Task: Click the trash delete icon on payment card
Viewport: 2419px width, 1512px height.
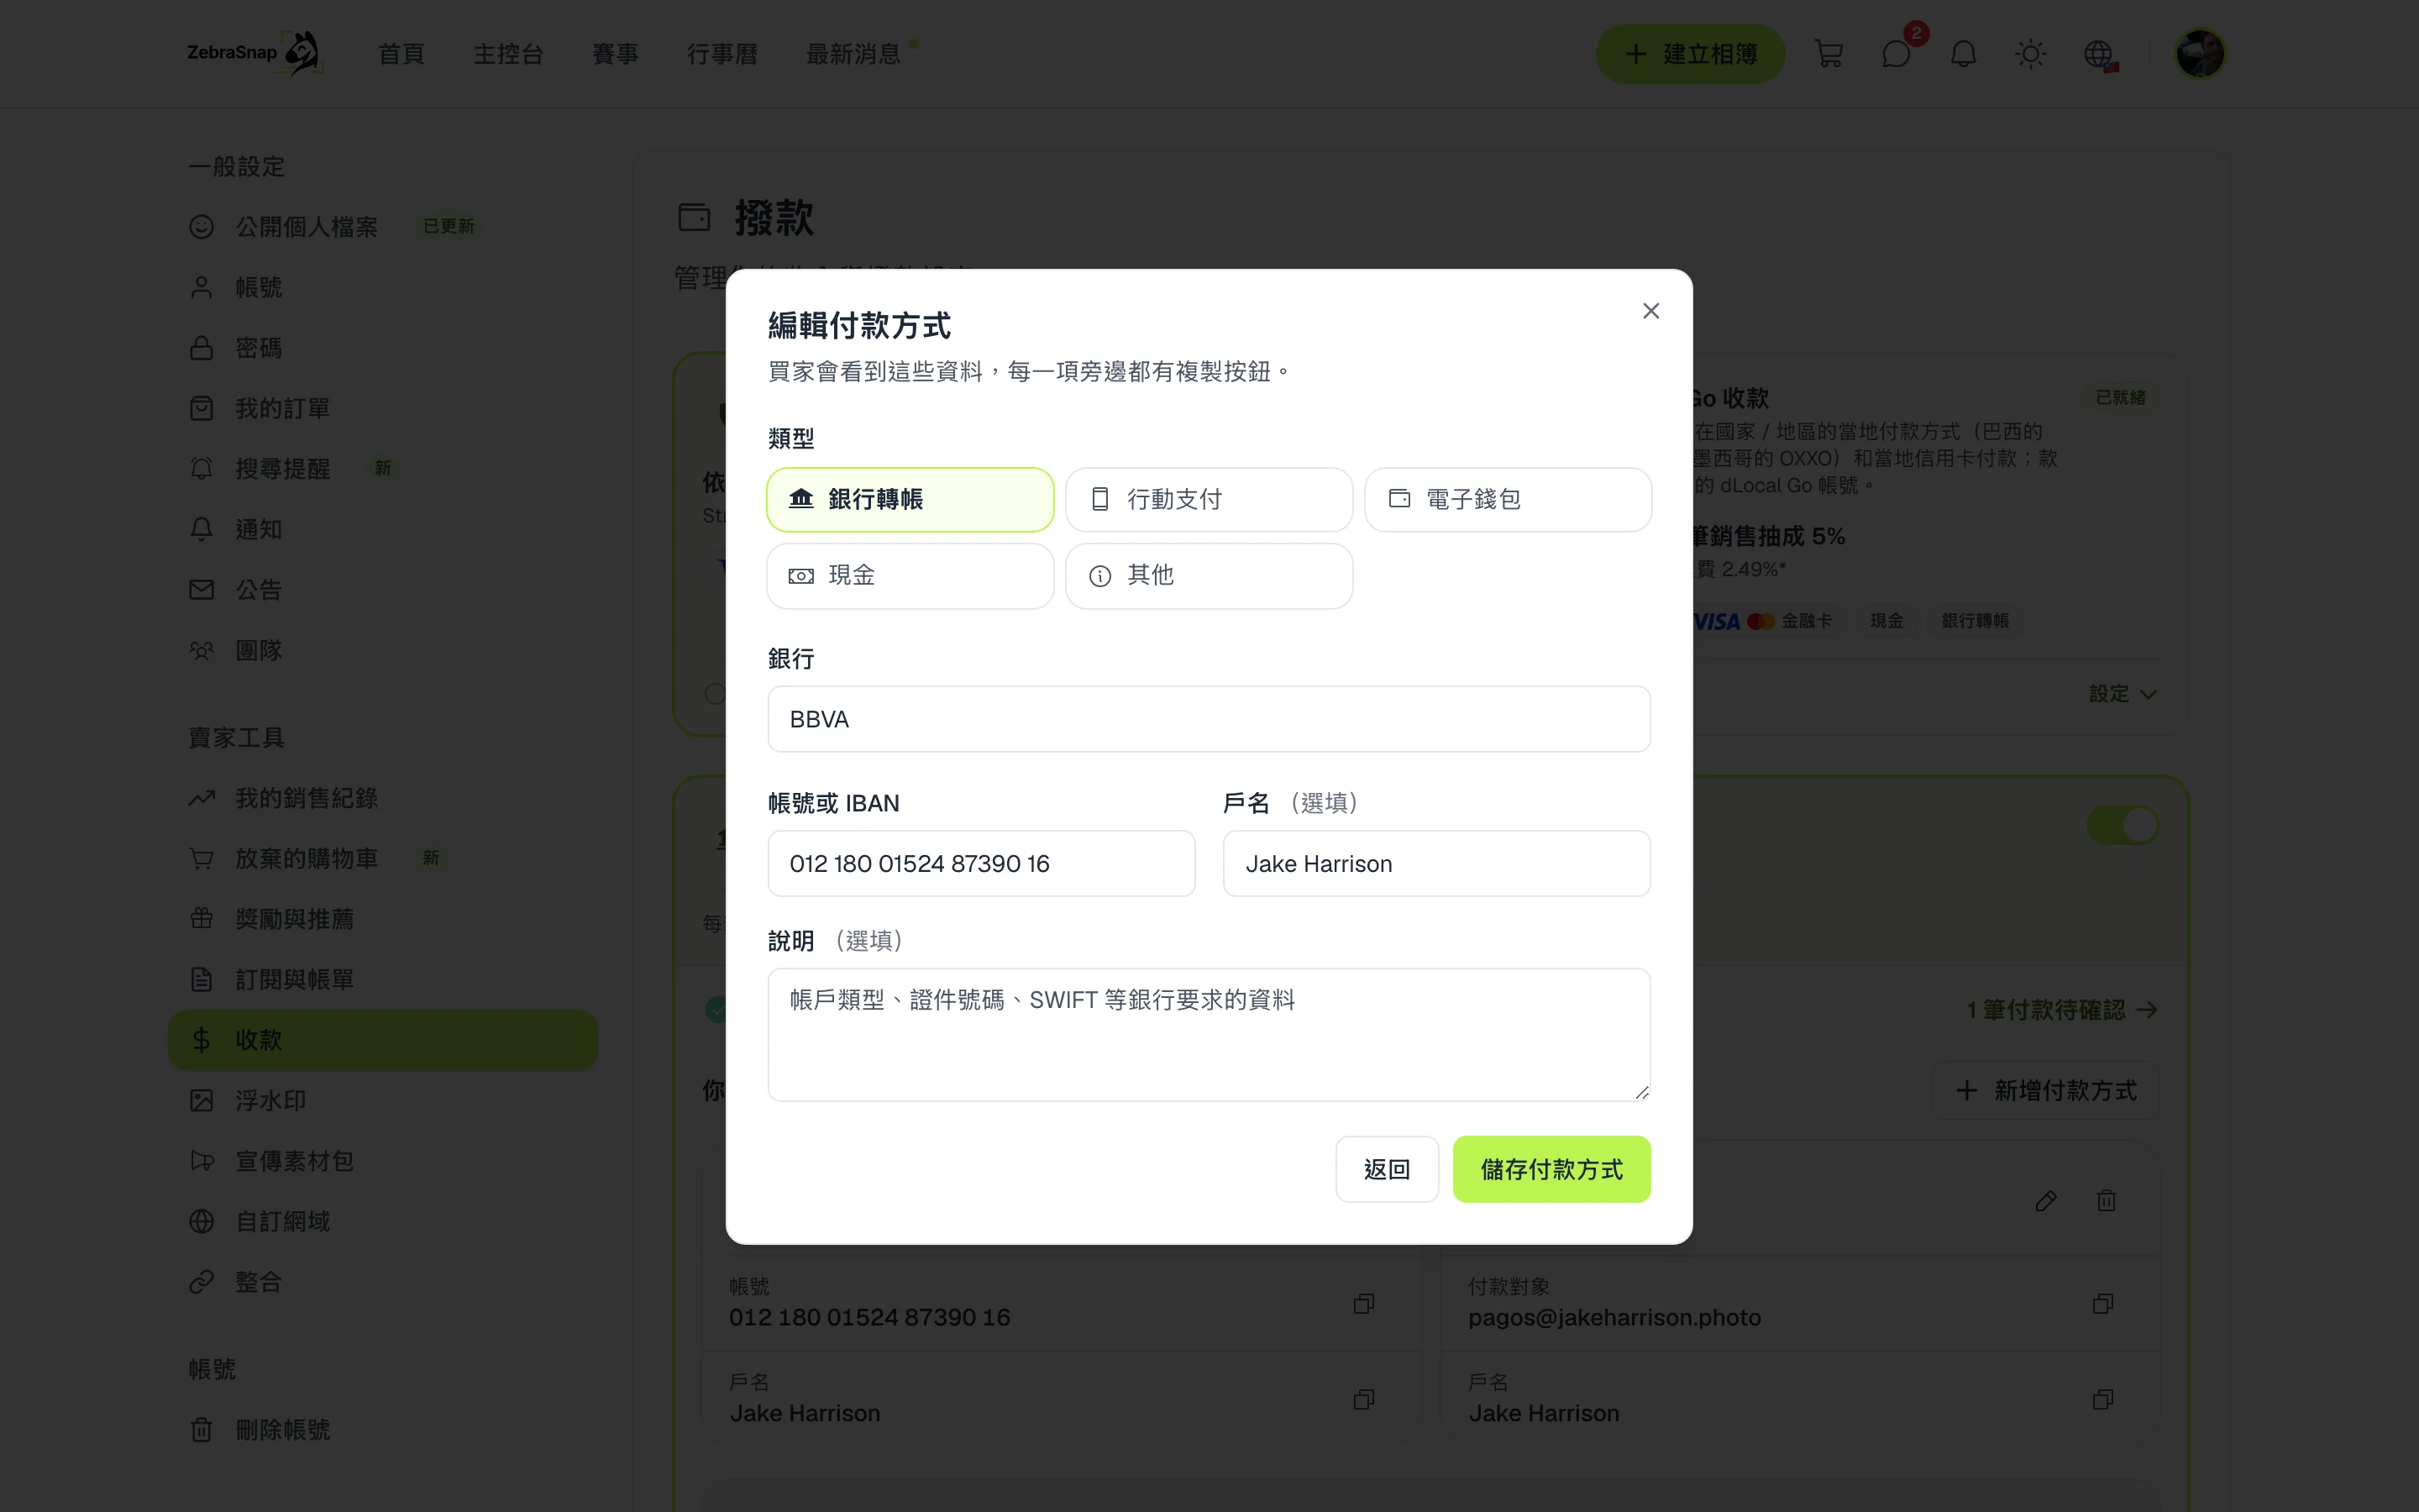Action: [2107, 1200]
